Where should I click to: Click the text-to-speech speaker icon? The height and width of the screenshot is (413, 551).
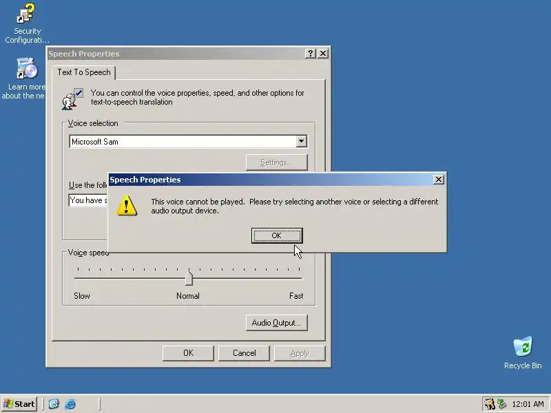[x=72, y=99]
